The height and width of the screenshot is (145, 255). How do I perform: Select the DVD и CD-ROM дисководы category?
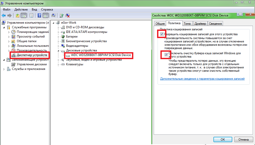pyautogui.click(x=85, y=27)
